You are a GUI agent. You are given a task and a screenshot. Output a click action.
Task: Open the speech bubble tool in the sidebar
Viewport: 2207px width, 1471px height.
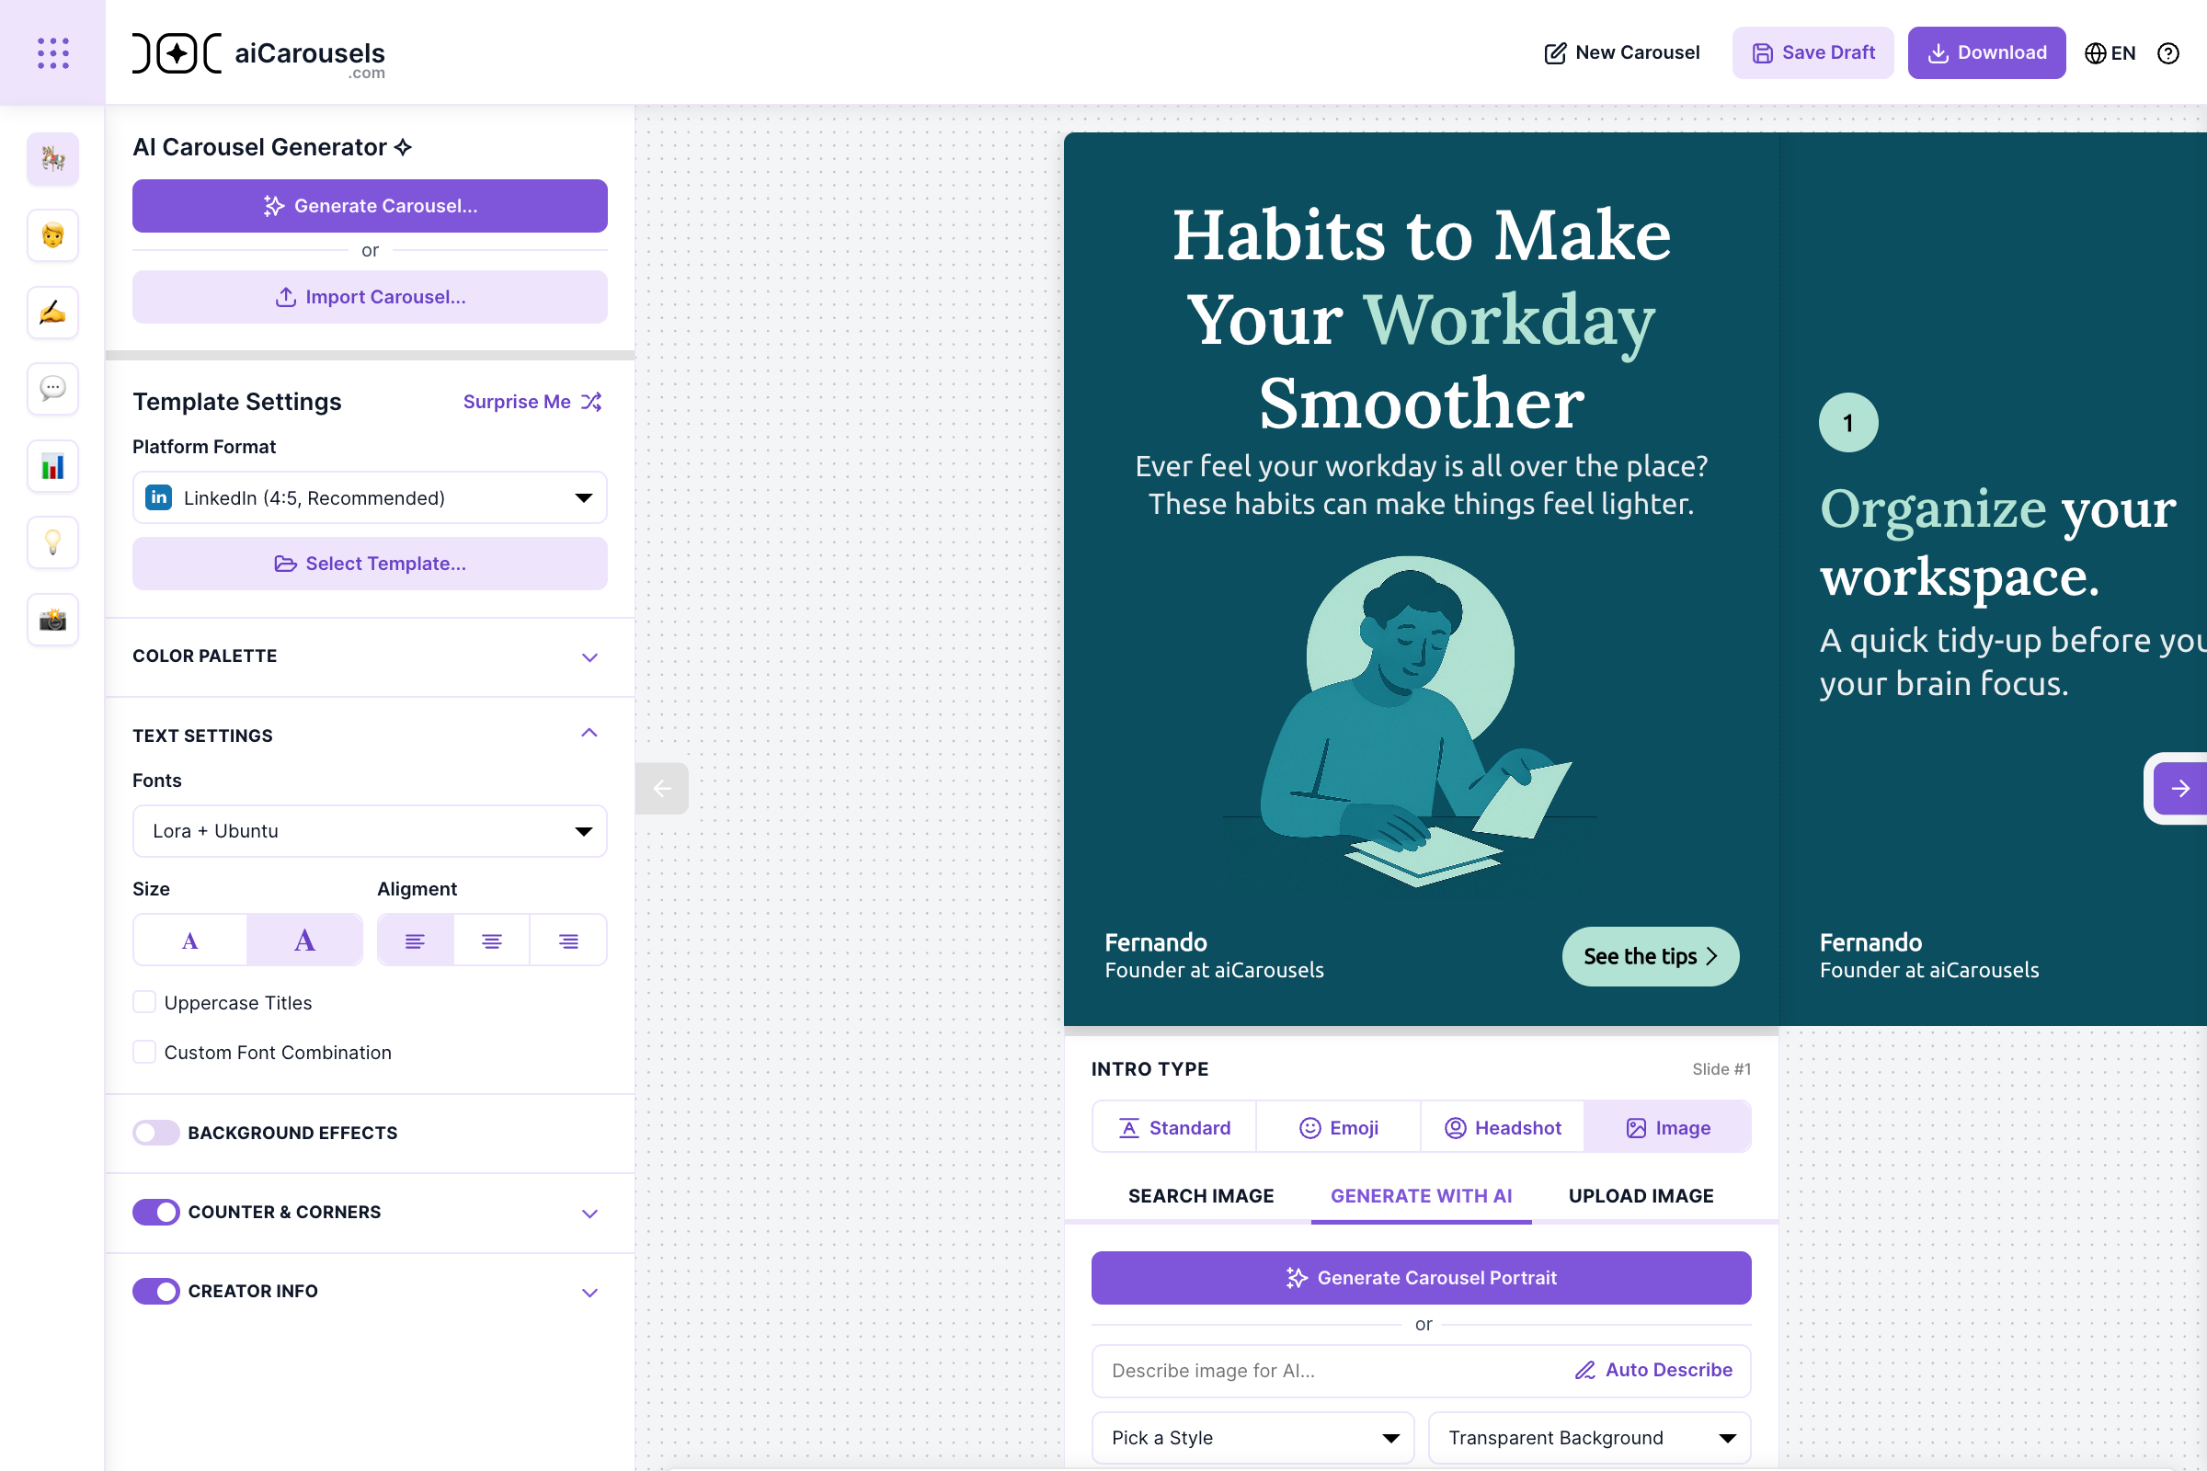[52, 388]
